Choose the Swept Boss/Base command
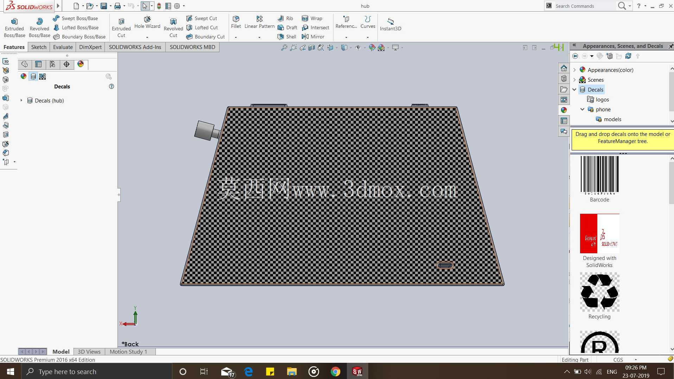 [75, 18]
